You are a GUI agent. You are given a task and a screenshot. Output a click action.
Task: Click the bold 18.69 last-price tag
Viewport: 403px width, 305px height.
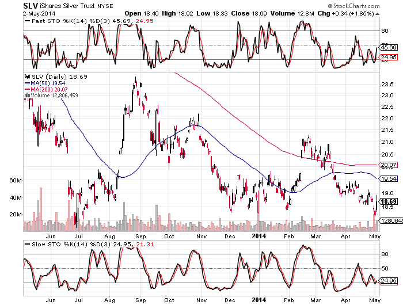pos(389,201)
